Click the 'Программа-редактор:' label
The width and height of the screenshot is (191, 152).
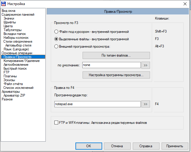click(x=71, y=95)
